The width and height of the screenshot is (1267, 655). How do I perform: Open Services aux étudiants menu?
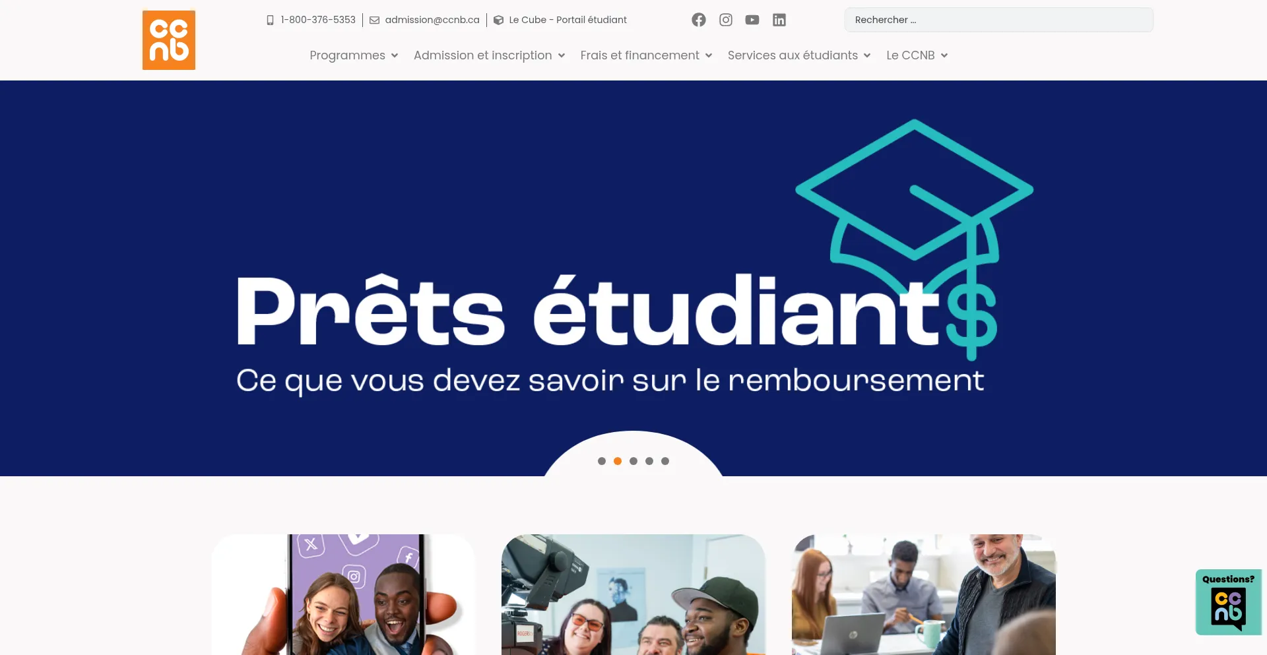[x=799, y=55]
